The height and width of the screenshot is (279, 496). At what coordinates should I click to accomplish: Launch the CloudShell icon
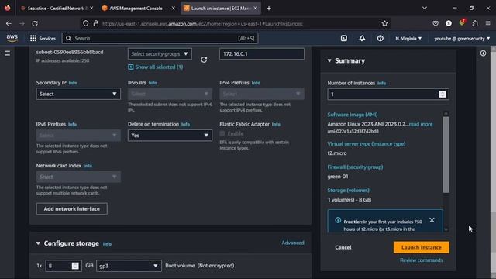pyautogui.click(x=344, y=38)
